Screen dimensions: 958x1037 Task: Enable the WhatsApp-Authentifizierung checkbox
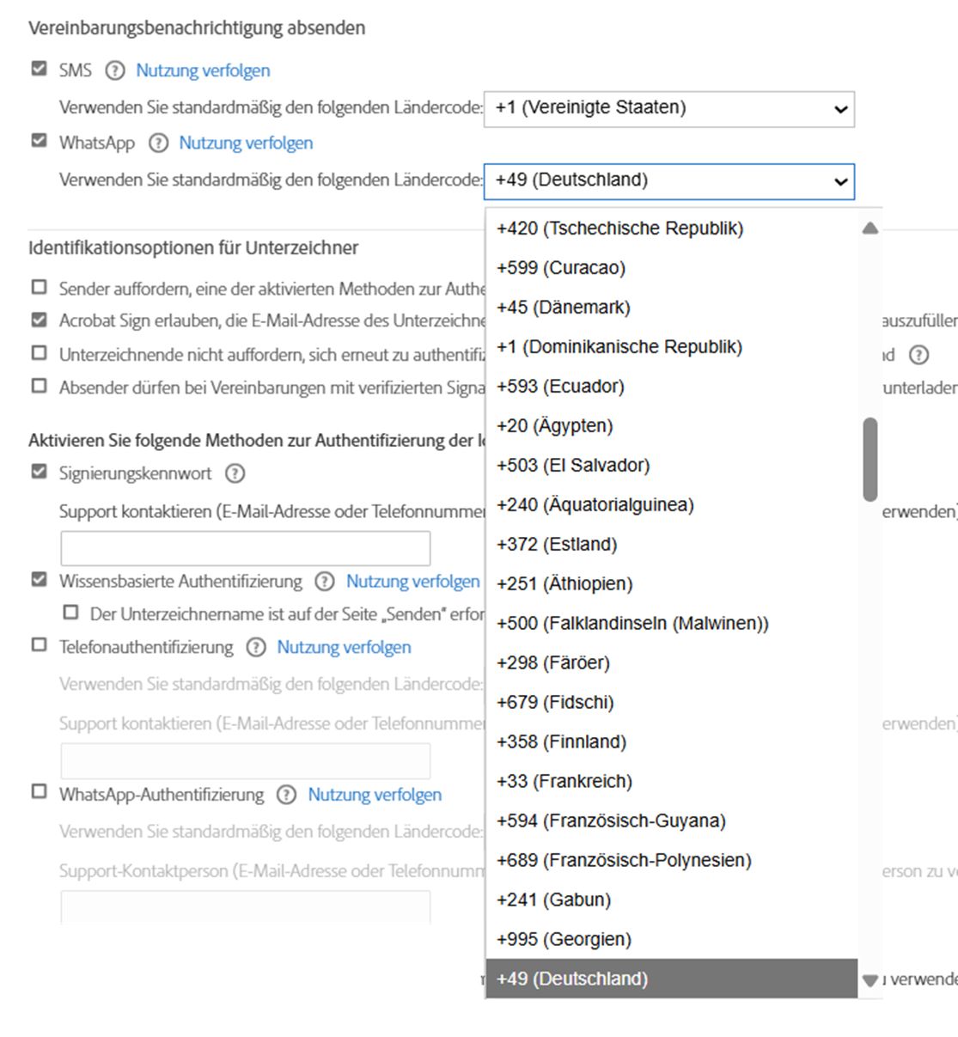(39, 792)
